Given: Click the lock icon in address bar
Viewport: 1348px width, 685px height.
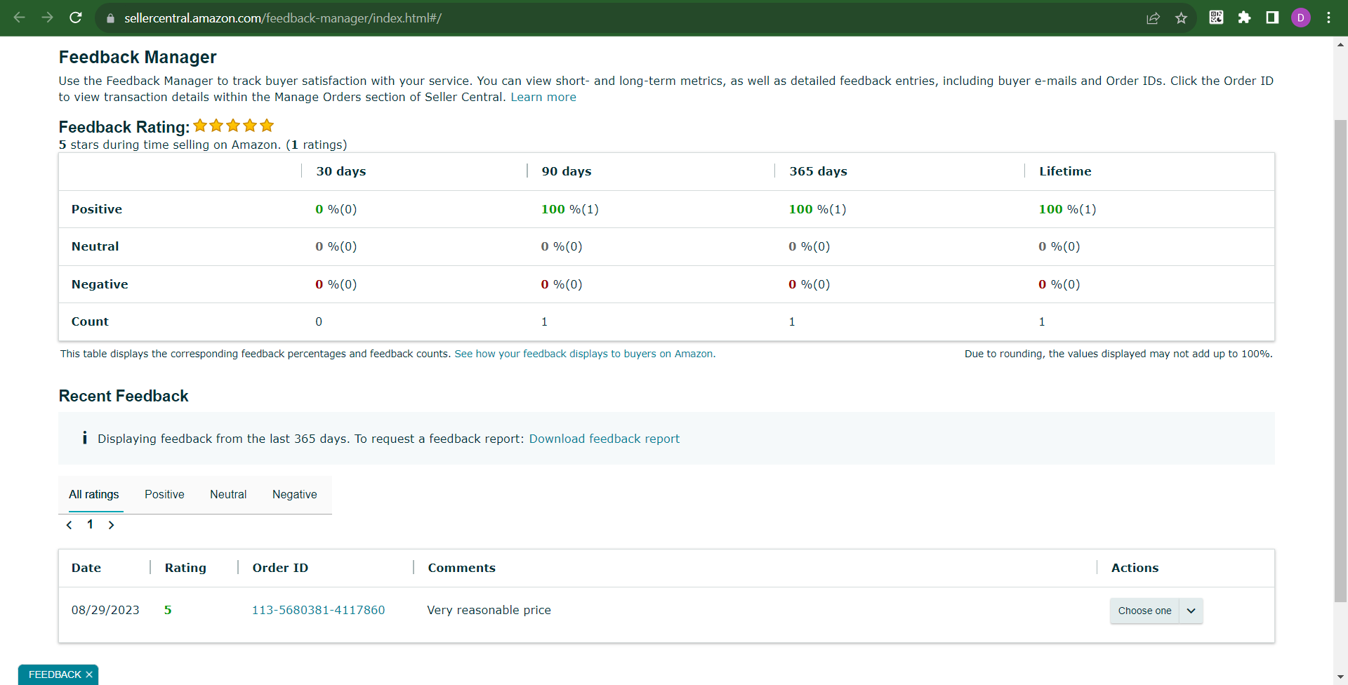Looking at the screenshot, I should 110,18.
